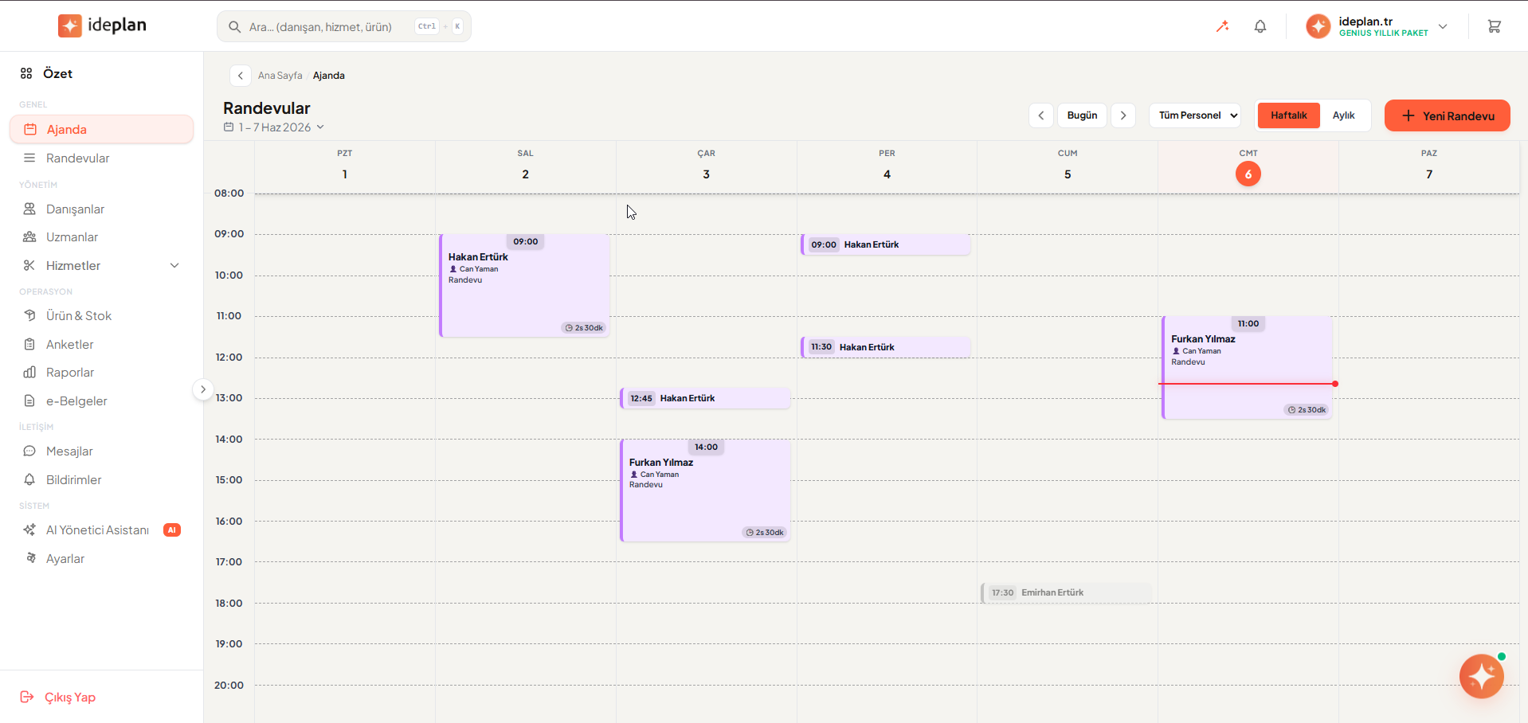Open Mesajlar in sidebar
Viewport: 1528px width, 723px height.
(x=102, y=451)
